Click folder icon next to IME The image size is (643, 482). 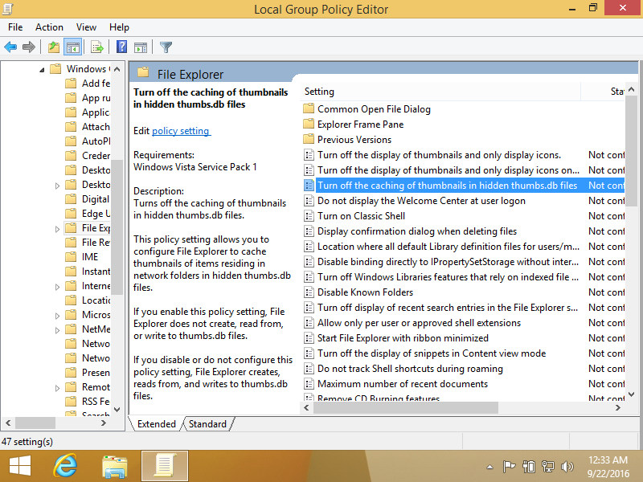pyautogui.click(x=71, y=257)
